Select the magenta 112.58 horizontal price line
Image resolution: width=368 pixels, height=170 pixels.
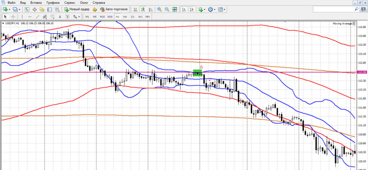[x=178, y=72]
